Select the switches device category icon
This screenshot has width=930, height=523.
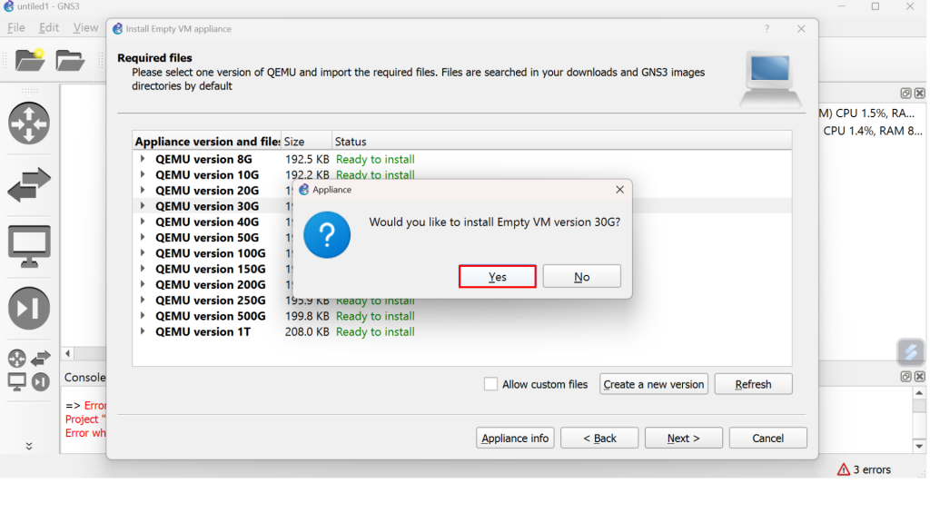(29, 185)
